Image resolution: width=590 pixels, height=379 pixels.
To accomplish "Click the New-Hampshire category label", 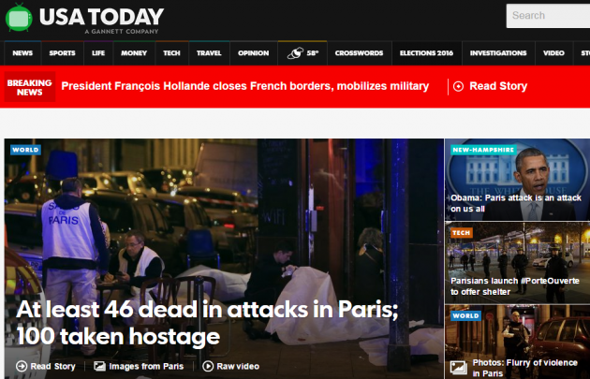I will [x=483, y=150].
